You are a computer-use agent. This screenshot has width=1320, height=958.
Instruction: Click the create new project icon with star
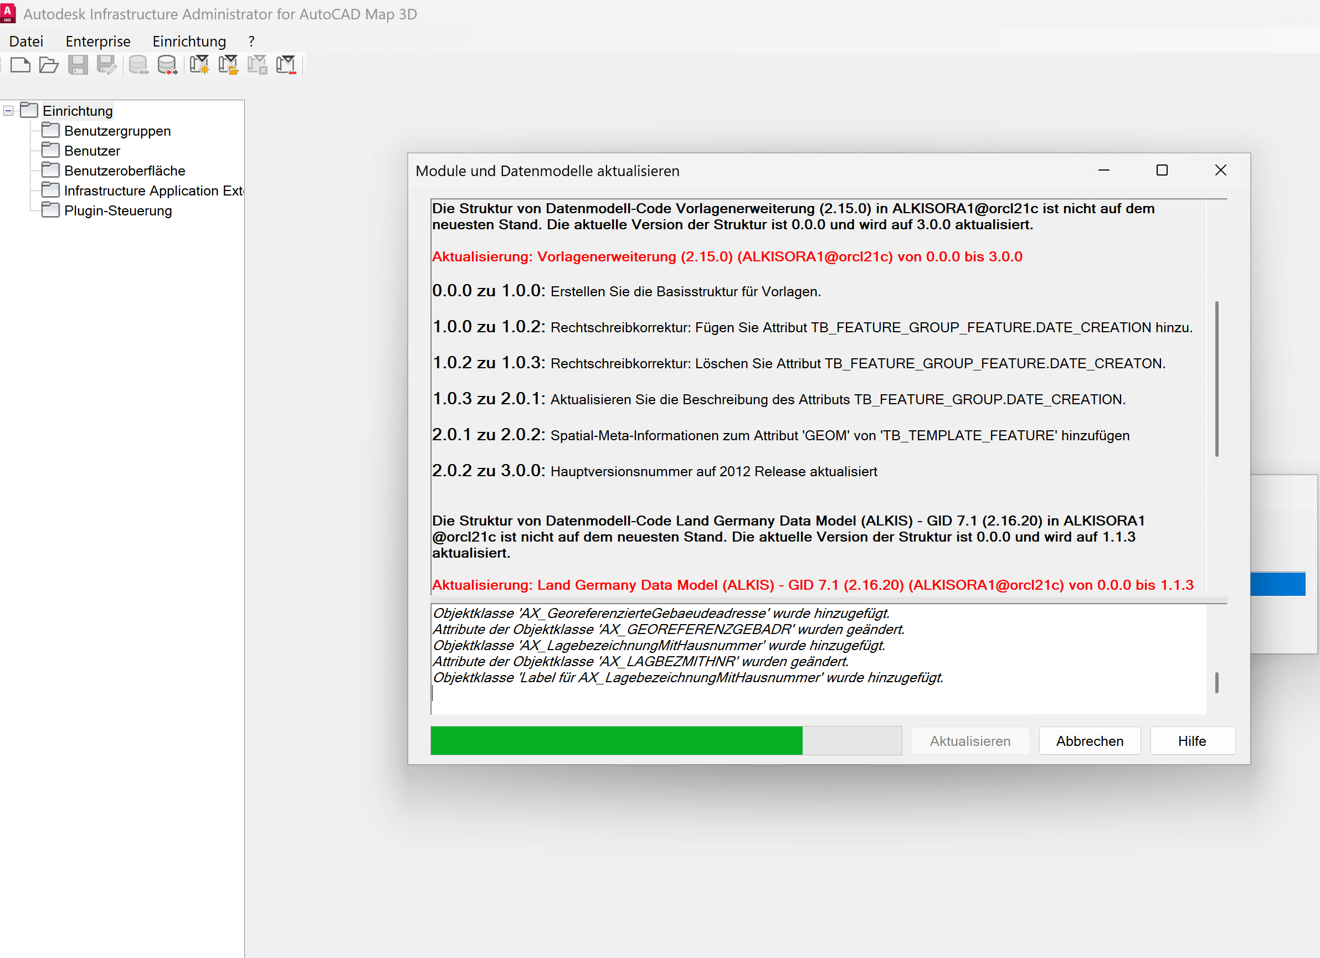(199, 65)
